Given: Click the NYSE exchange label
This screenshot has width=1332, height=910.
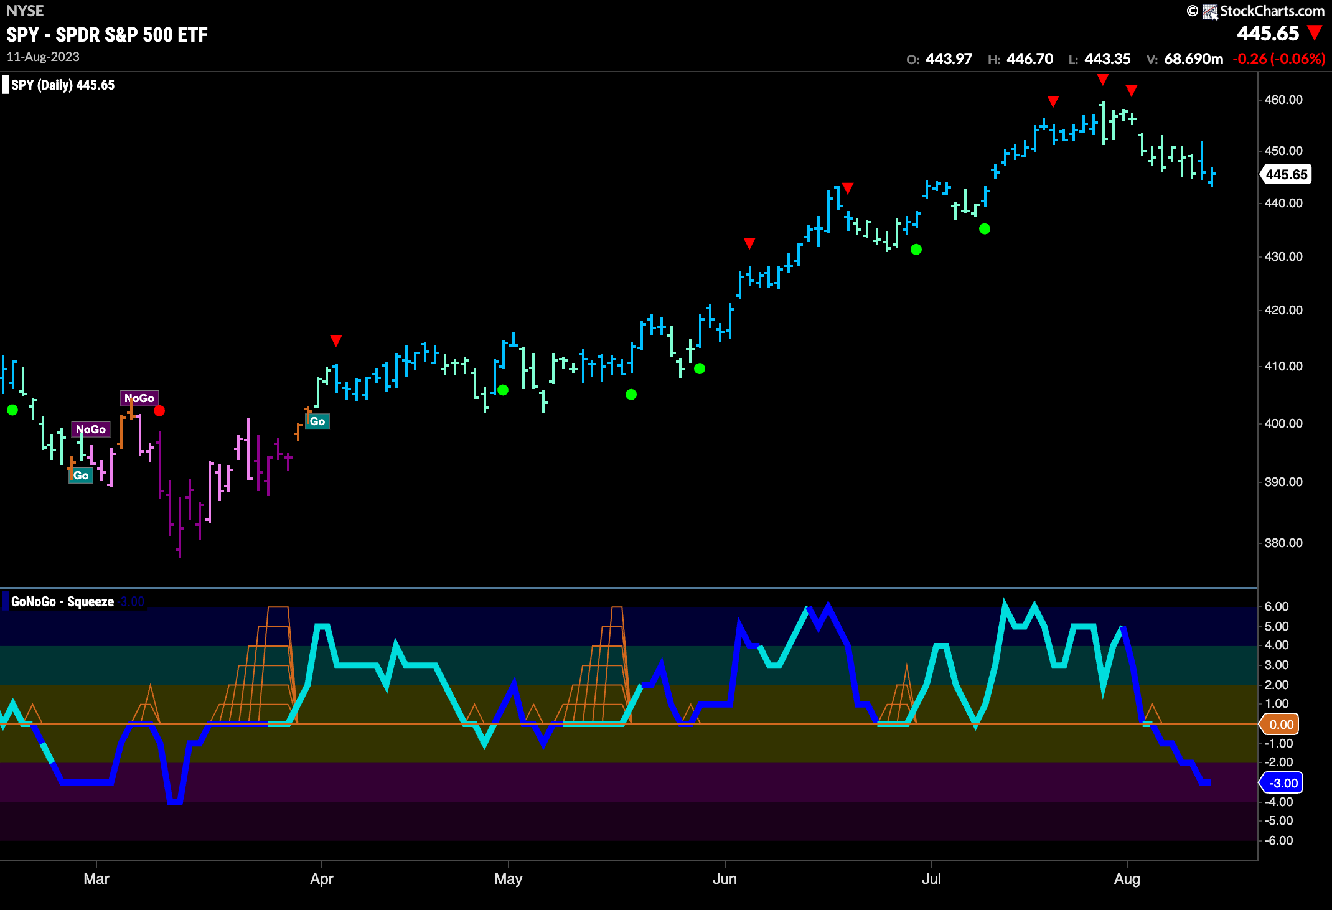Looking at the screenshot, I should pos(25,11).
